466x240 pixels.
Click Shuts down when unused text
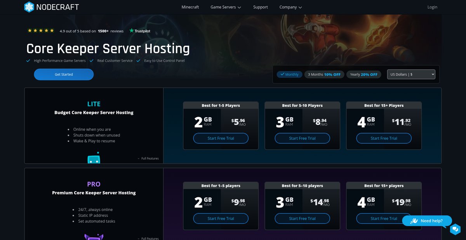click(97, 135)
